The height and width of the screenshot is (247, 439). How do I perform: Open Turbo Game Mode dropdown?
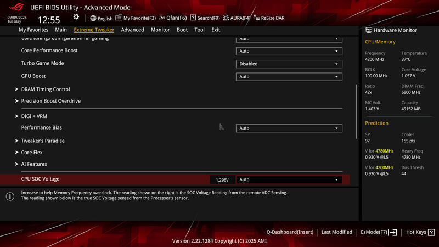click(289, 64)
